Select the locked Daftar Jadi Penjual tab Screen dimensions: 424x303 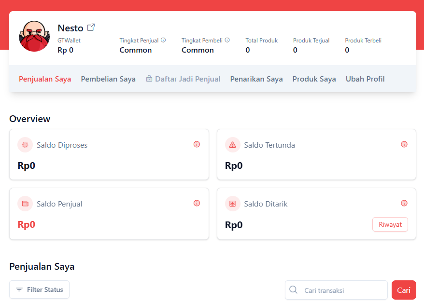[183, 79]
